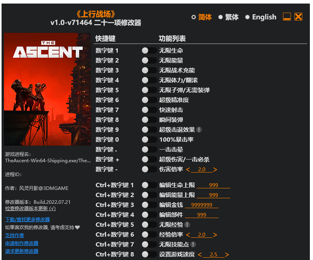Open 请求更新修改器 link
Image resolution: width=313 pixels, height=260 pixels.
coord(22,251)
